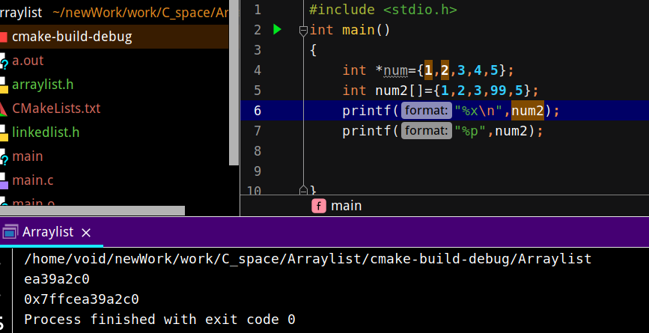Click console output ea39a2c0
649x333 pixels.
coord(57,279)
